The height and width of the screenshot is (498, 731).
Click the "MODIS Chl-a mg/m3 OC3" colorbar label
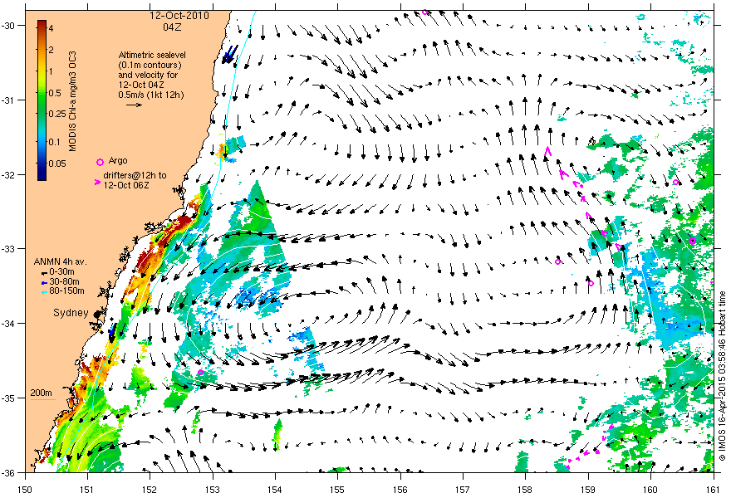tap(73, 101)
